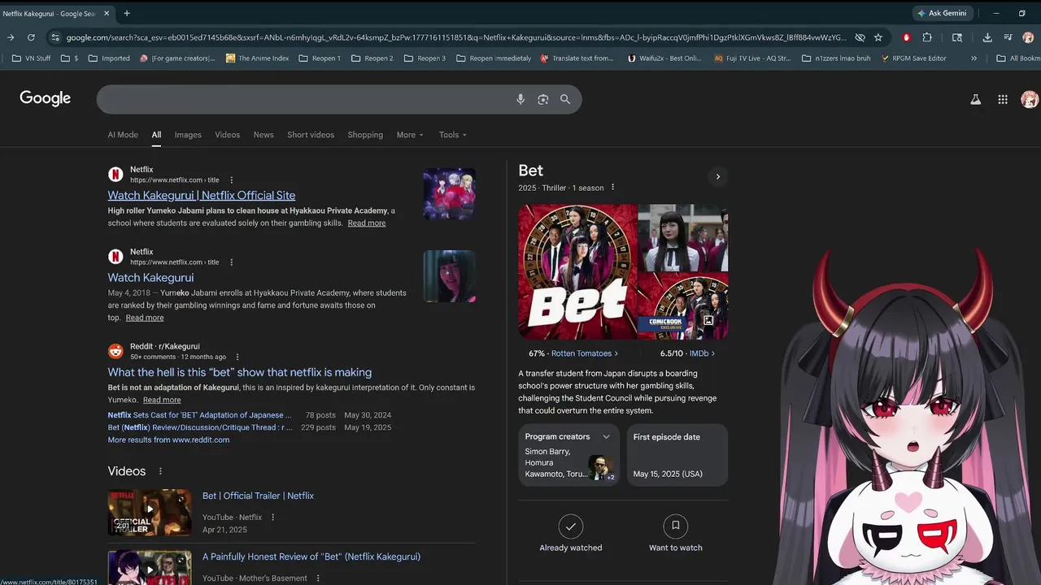Open Imported bookmark folder
The width and height of the screenshot is (1041, 585).
pos(109,58)
